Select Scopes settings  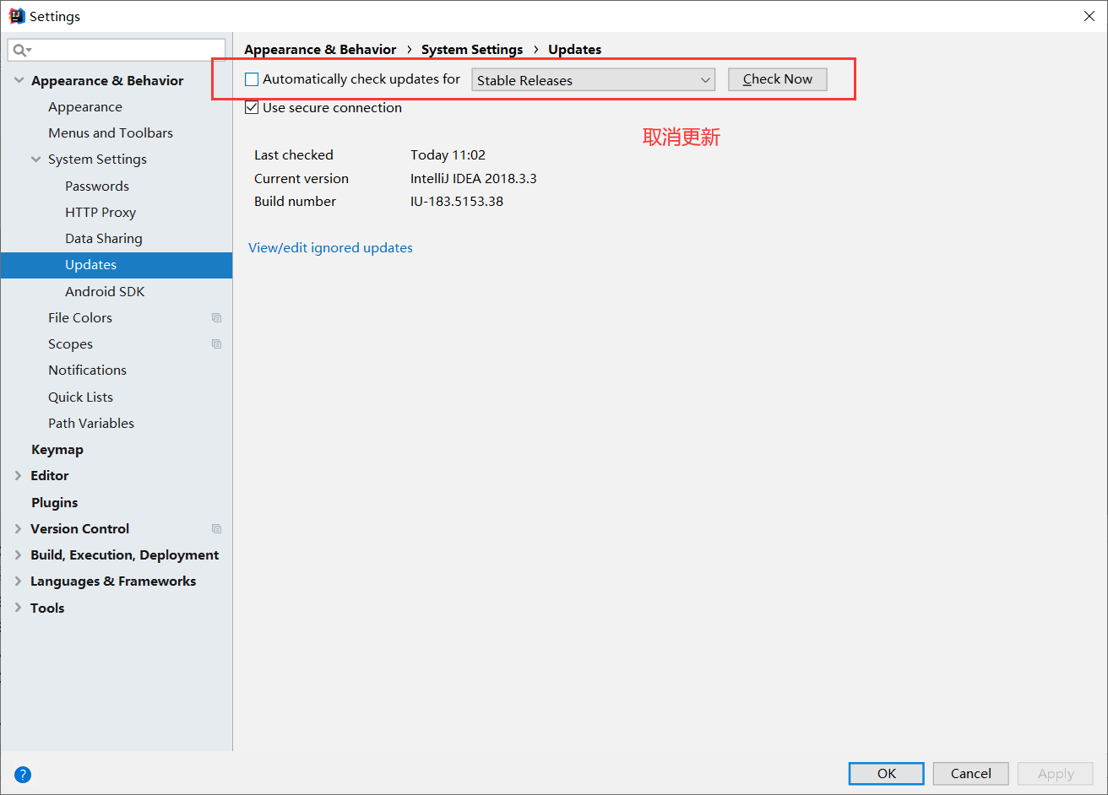70,344
